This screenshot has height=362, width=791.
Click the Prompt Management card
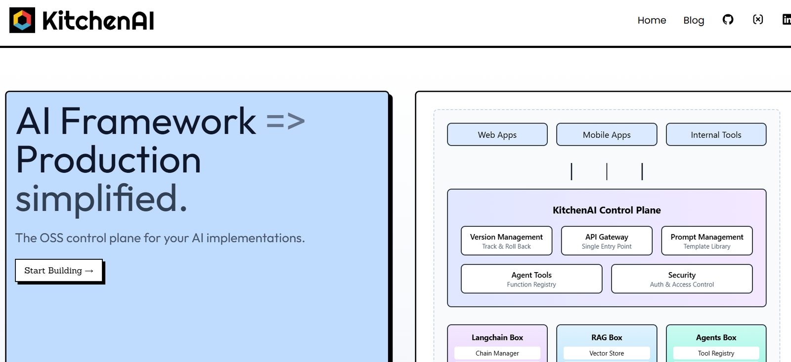(706, 241)
